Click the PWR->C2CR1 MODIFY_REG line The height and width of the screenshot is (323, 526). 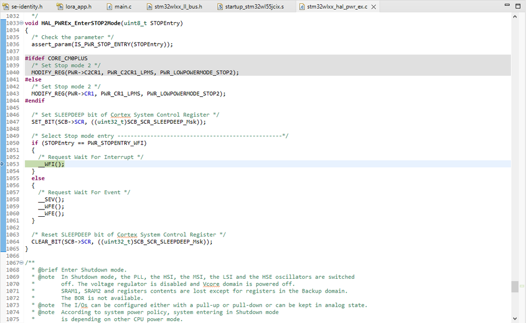point(135,72)
